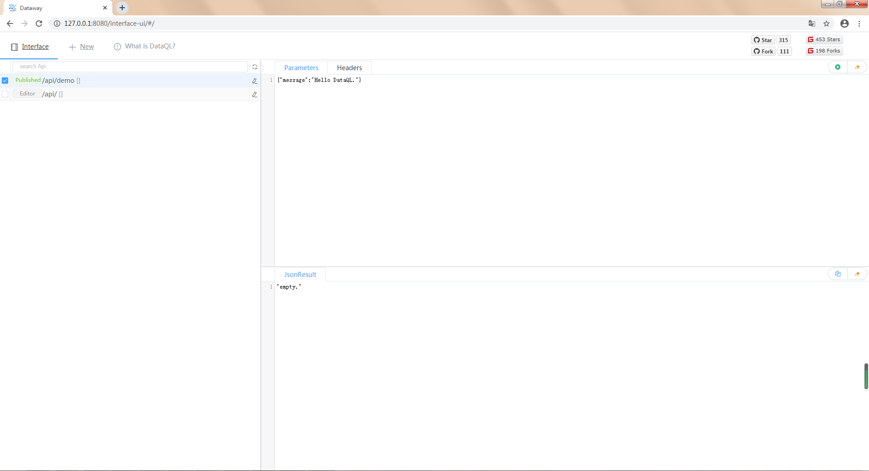Open What is DataQL? help link

pos(144,46)
